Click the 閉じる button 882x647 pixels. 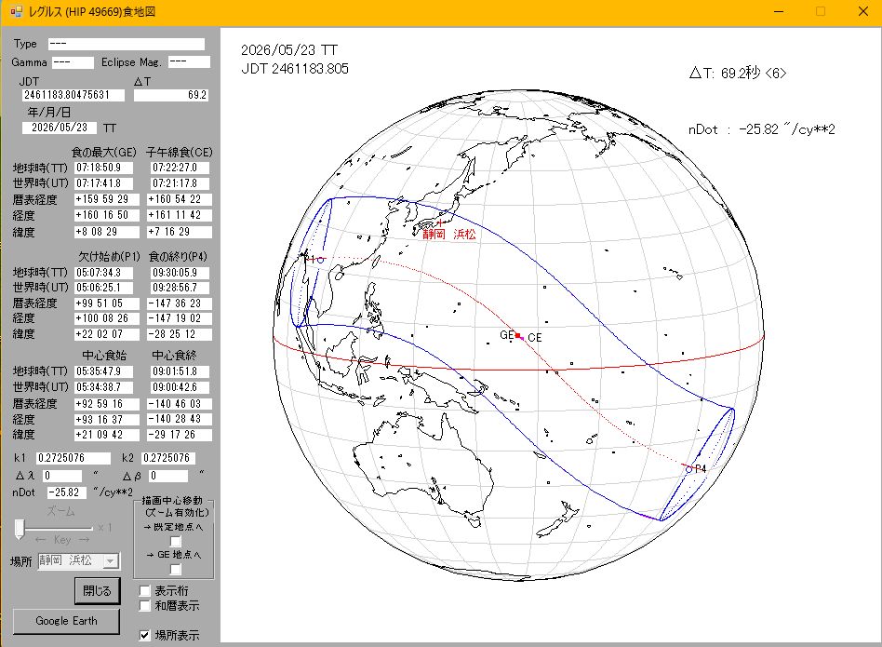(x=98, y=591)
